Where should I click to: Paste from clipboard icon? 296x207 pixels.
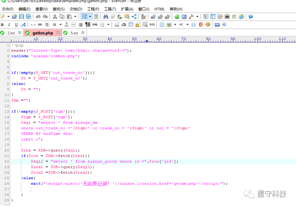coord(69,17)
